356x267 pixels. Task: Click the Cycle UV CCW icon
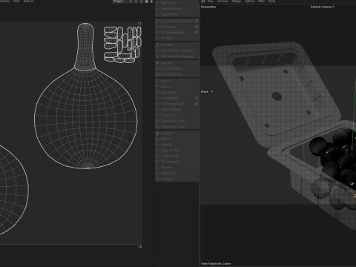[157, 151]
